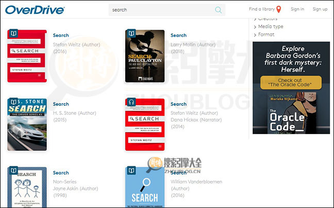Click audiobook headphones badge on 2014 cover
Screen dimensions: 334x208
click(x=131, y=103)
